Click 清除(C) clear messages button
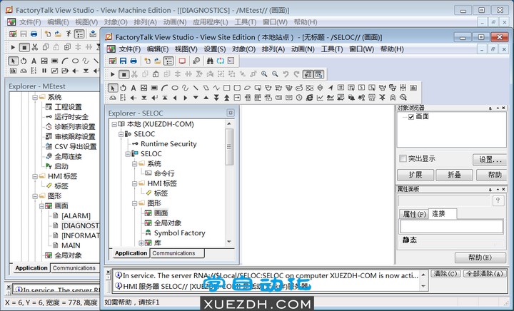Viewport: 514px width, 311px height. point(445,274)
